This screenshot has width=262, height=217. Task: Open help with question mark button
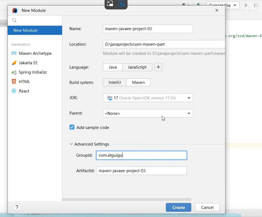[17, 207]
